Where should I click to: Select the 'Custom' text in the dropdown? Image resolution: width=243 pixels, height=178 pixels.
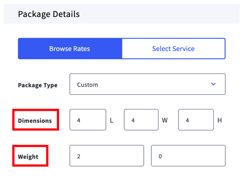[88, 85]
